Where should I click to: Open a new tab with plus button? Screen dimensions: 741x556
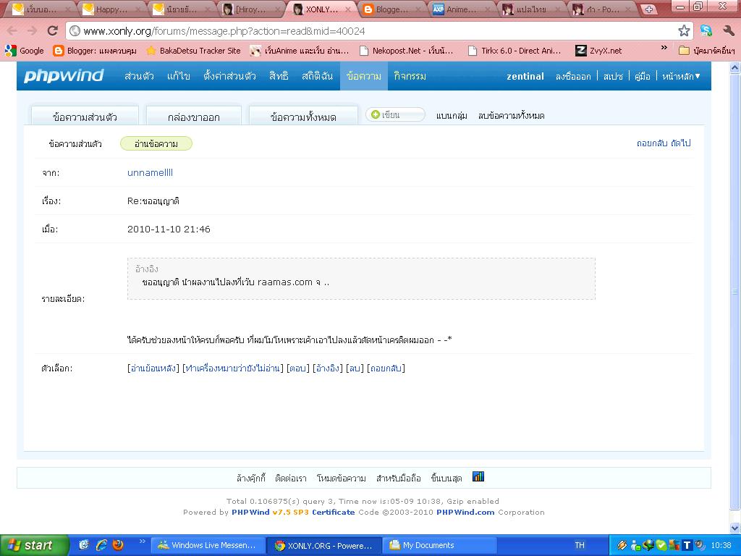point(649,9)
